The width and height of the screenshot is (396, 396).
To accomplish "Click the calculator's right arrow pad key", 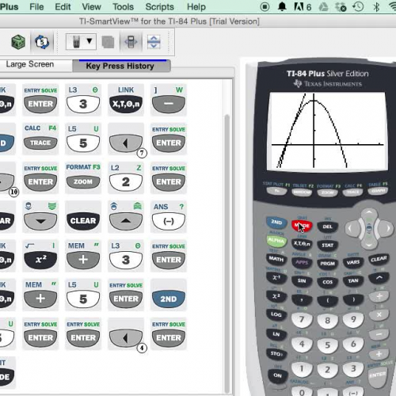I will 386,228.
